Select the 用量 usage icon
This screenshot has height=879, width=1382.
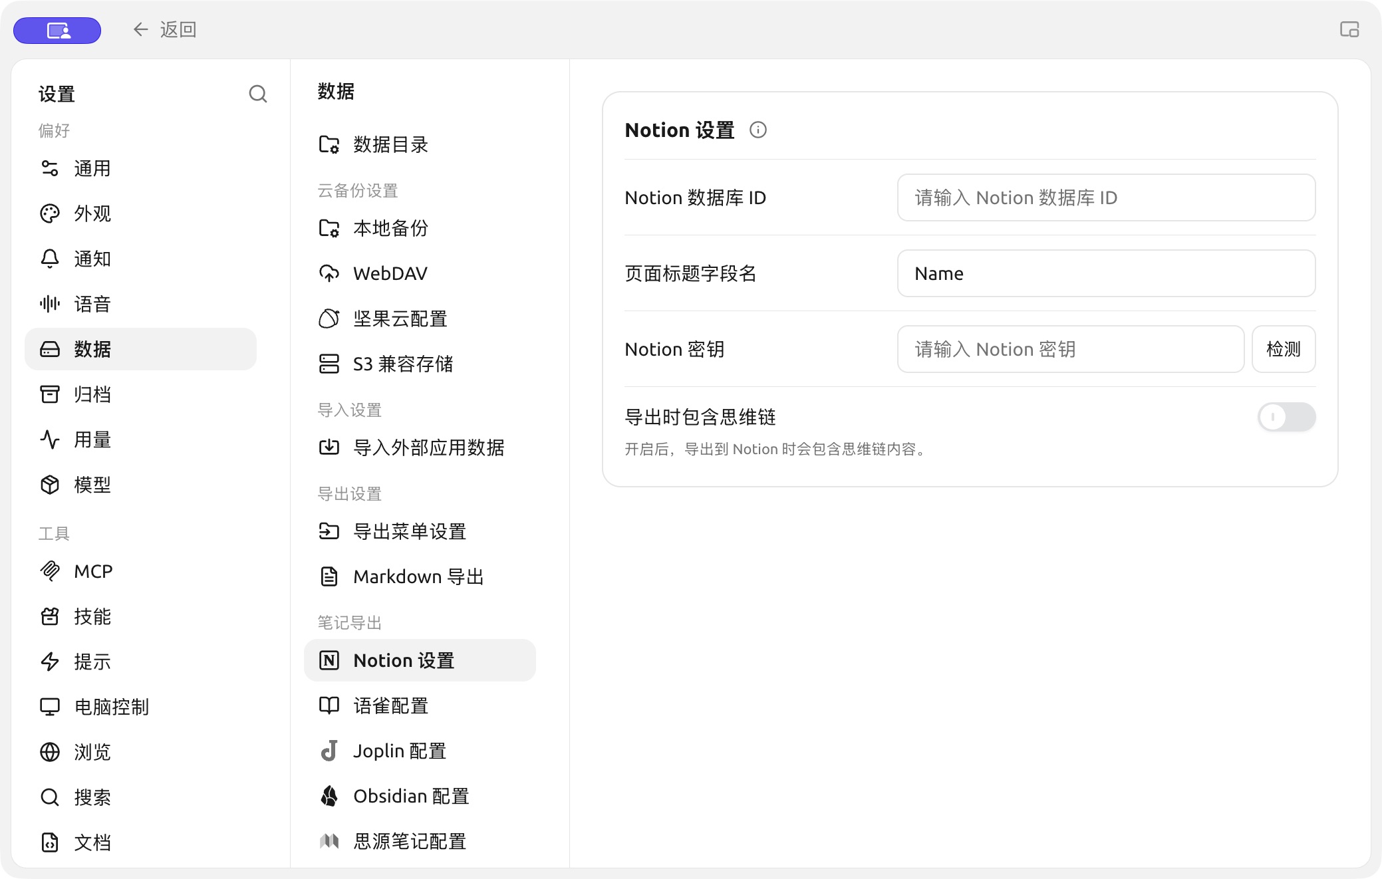tap(50, 439)
